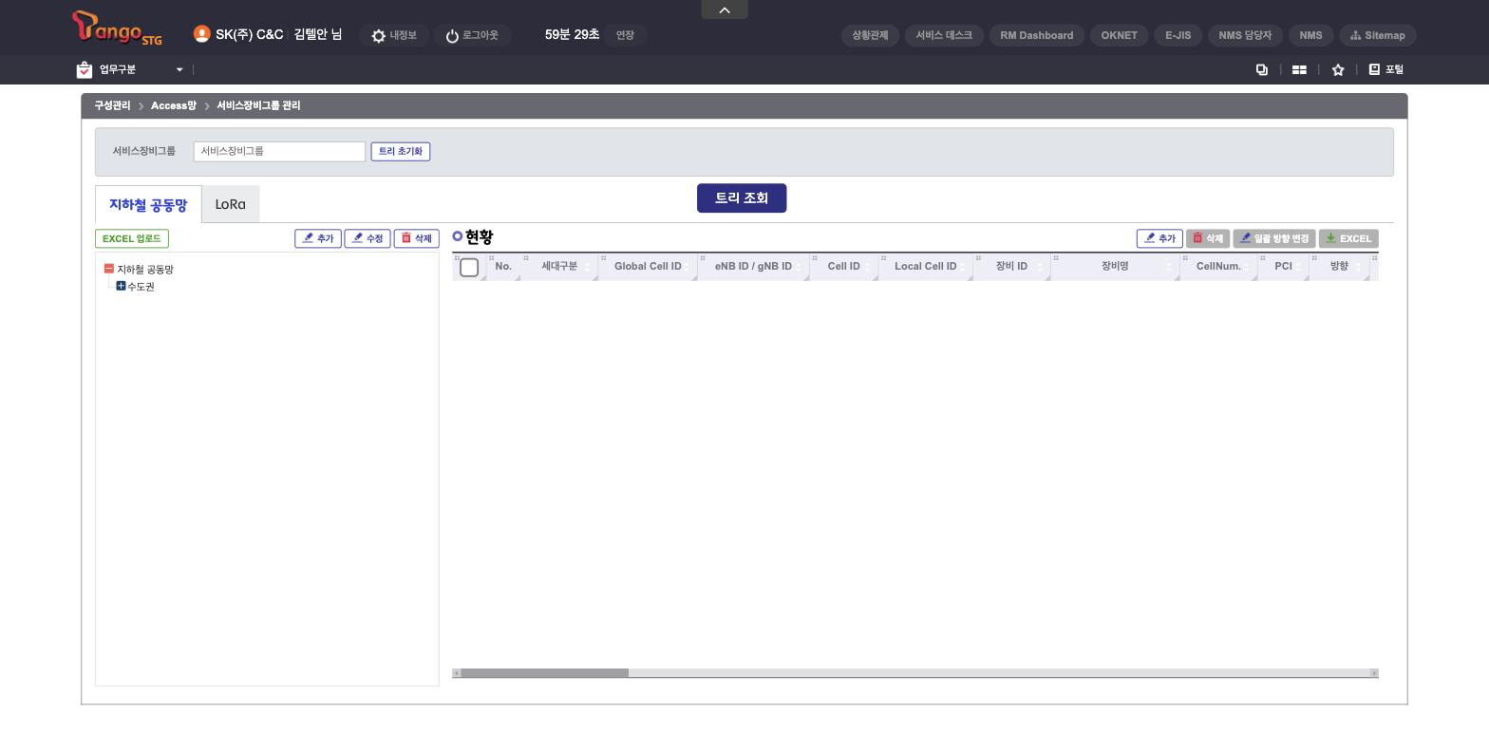Screen dimensions: 1489x733
Task: Collapse the top header with the up chevron
Action: (725, 9)
